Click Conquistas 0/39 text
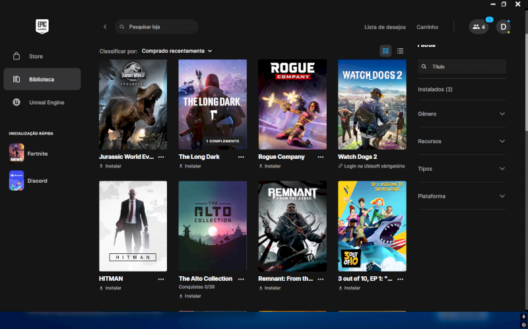The image size is (528, 329). point(197,287)
